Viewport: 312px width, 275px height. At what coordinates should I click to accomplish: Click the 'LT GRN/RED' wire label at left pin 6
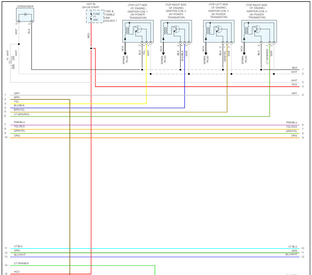22,115
